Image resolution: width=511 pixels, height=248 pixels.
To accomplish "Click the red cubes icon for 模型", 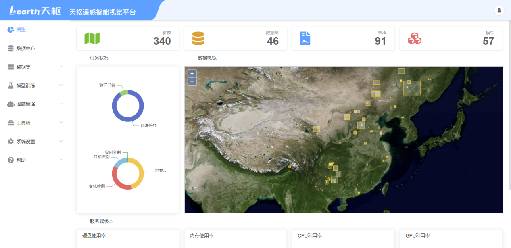I will pyautogui.click(x=415, y=38).
